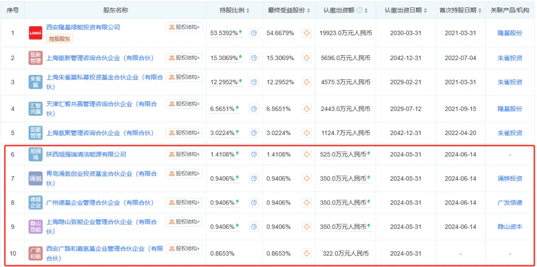This screenshot has height=267, width=537.
Task: Open 西安隆基绿能投资有限公司 shareholder link
Action: [x=83, y=27]
